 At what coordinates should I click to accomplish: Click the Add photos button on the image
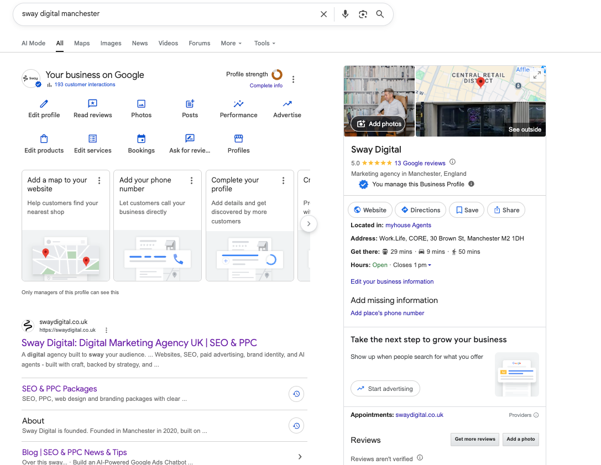[x=378, y=124]
